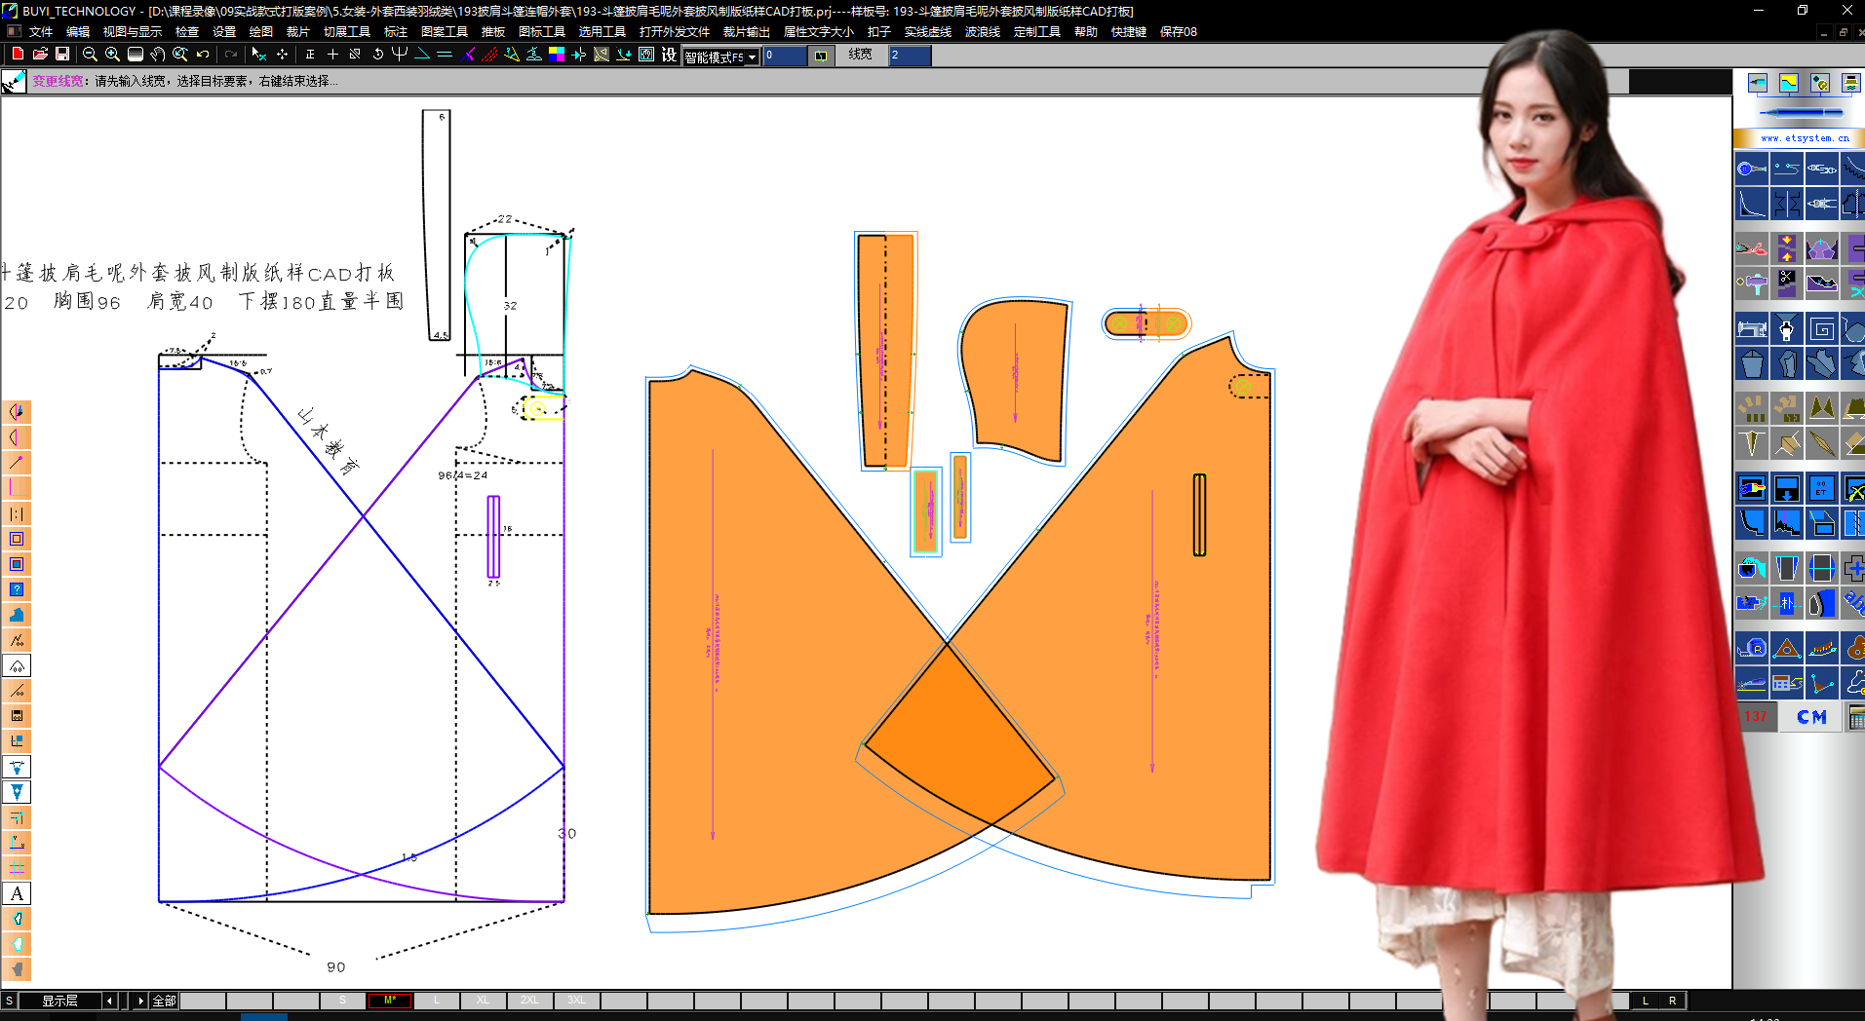This screenshot has height=1021, width=1865.
Task: Click the CM unit button
Action: pyautogui.click(x=1811, y=717)
